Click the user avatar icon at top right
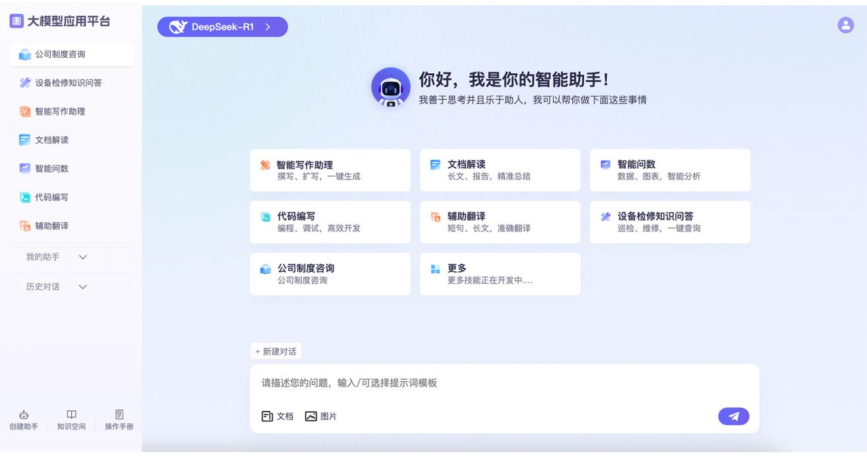This screenshot has width=867, height=457. click(845, 25)
